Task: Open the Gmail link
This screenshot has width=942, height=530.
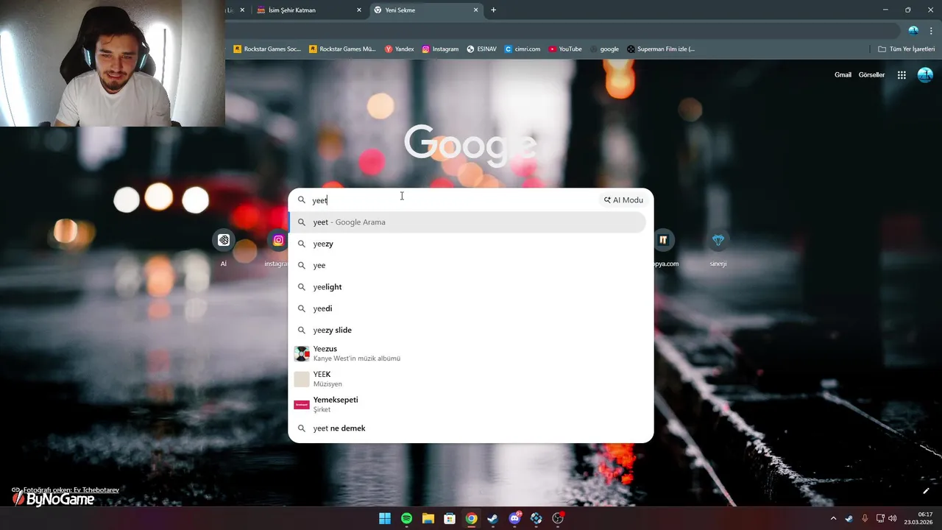Action: coord(843,75)
